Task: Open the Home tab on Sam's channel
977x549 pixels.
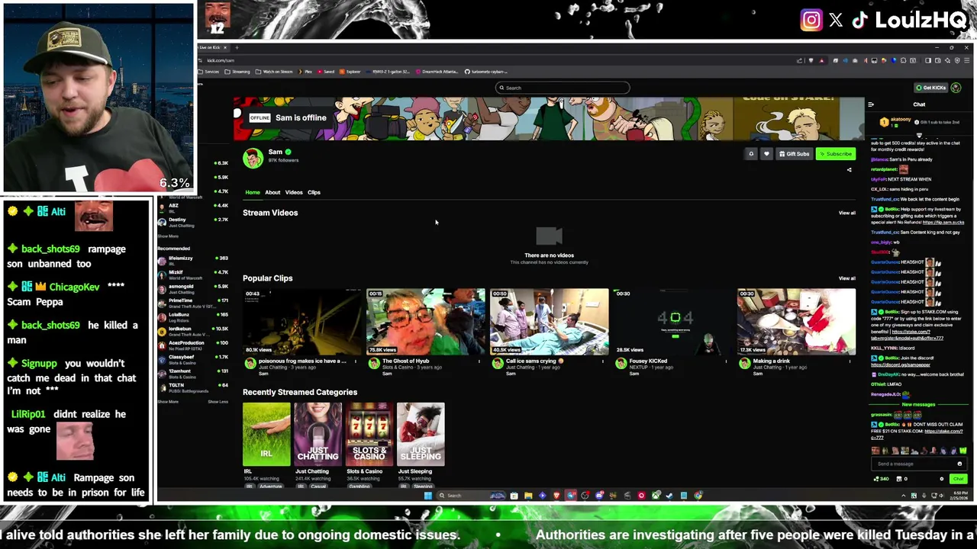Action: [x=253, y=192]
